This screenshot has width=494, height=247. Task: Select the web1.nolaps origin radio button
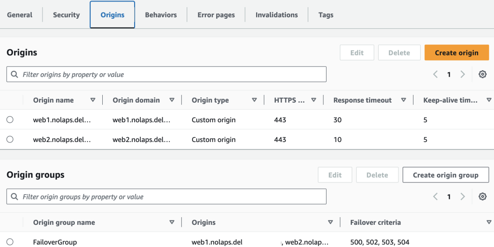10,120
